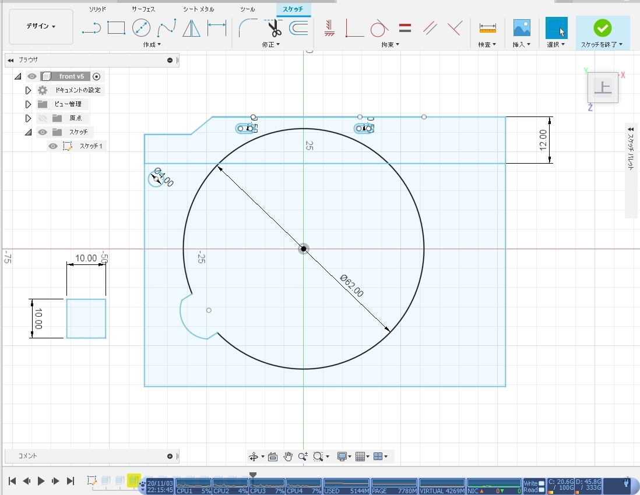Toggle the front v5 active radio button

click(97, 76)
